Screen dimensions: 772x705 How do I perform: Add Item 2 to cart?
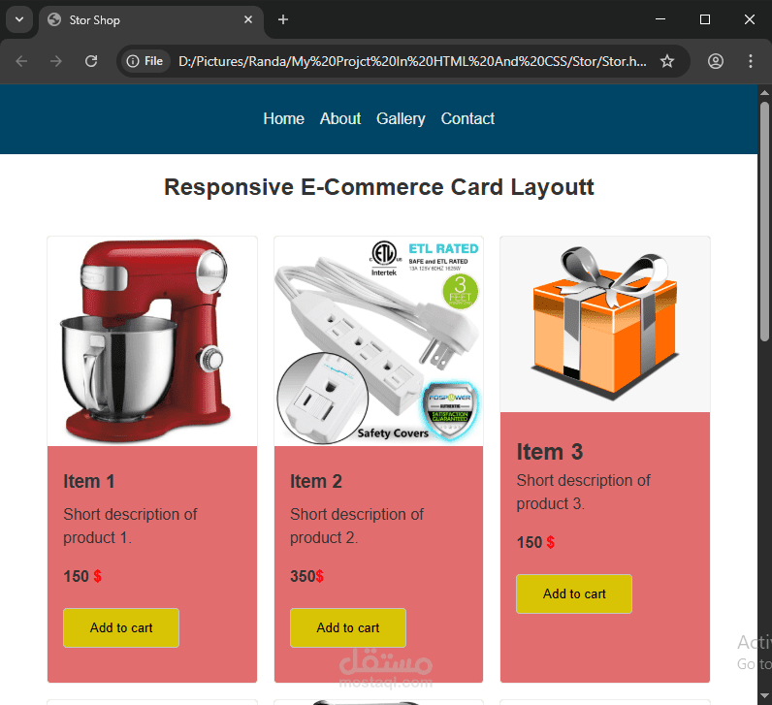[x=348, y=627]
